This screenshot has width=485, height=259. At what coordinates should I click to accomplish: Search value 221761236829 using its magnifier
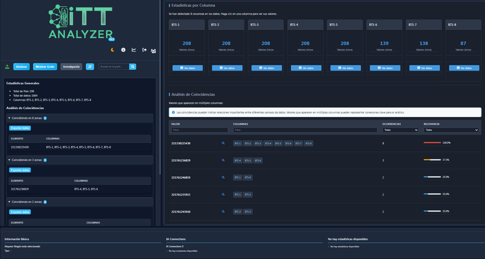pos(223,160)
